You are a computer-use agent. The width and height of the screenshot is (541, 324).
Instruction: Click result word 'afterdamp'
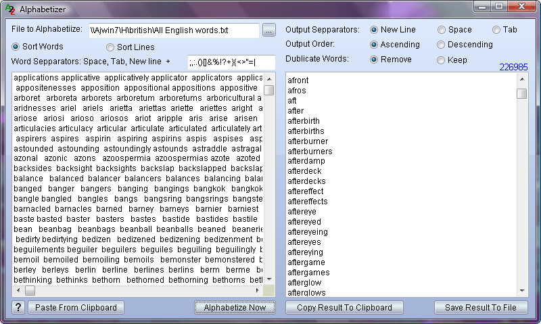(x=306, y=161)
